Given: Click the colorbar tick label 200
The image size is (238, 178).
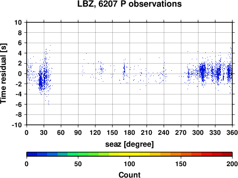Looking at the screenshot, I should point(232,164).
